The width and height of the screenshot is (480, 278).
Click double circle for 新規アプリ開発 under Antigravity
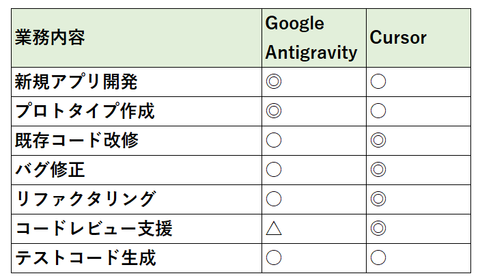[x=274, y=81]
